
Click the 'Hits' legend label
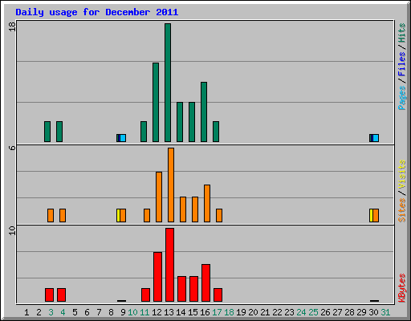(401, 33)
